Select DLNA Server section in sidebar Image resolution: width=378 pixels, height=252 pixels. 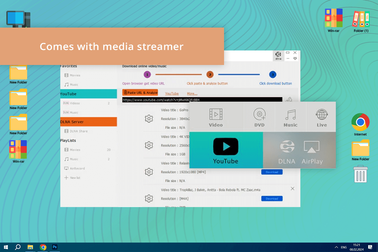point(89,122)
